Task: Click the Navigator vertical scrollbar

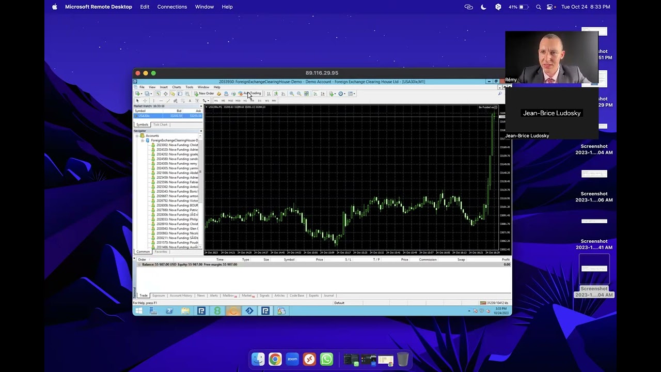Action: click(201, 191)
